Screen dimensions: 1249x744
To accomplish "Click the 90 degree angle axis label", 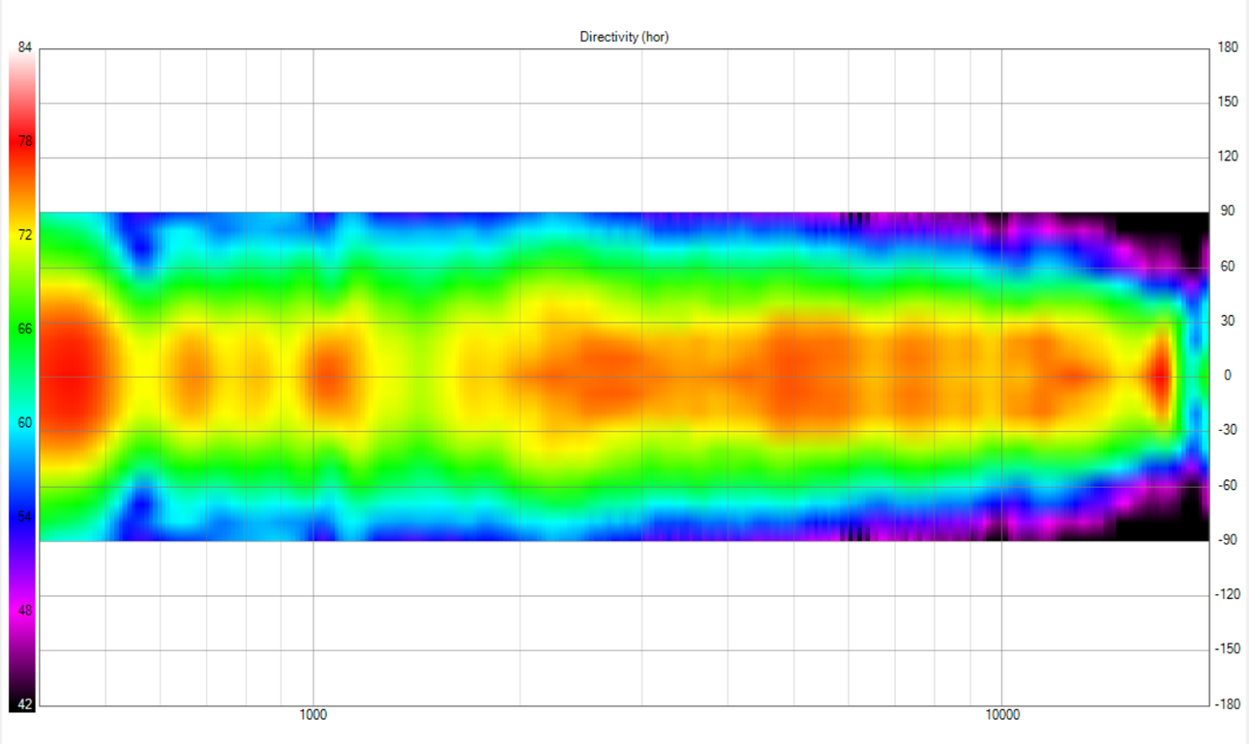I will click(x=1226, y=212).
